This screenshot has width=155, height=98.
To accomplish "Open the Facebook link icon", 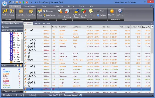I will [152, 6].
